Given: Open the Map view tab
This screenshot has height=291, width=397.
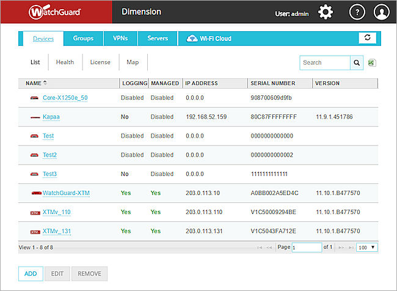Looking at the screenshot, I should pos(133,62).
